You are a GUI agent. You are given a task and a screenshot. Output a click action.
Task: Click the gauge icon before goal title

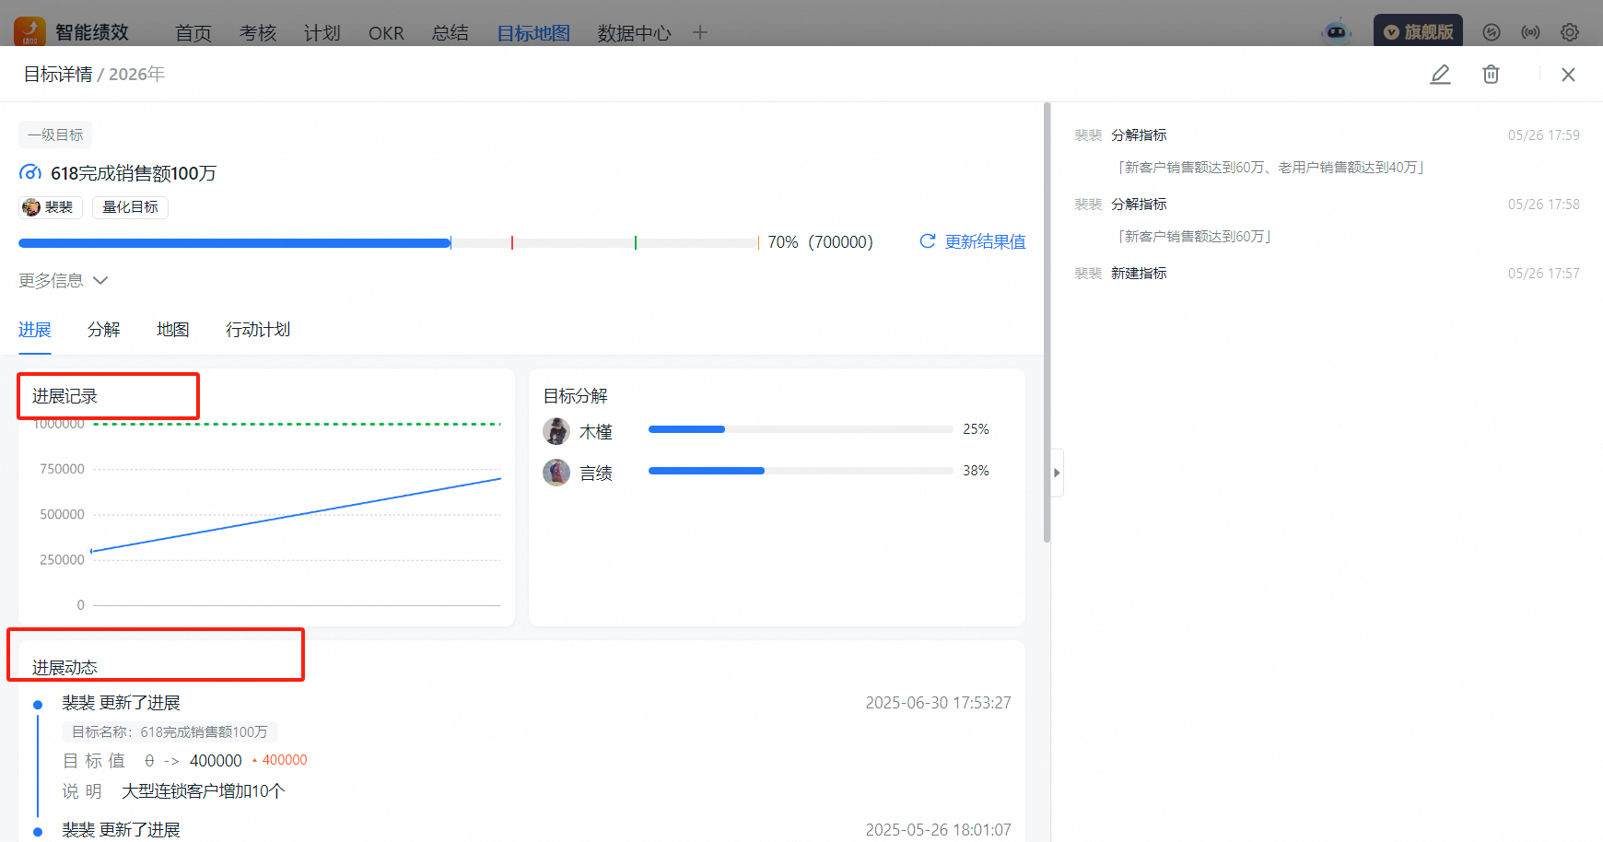pyautogui.click(x=30, y=173)
